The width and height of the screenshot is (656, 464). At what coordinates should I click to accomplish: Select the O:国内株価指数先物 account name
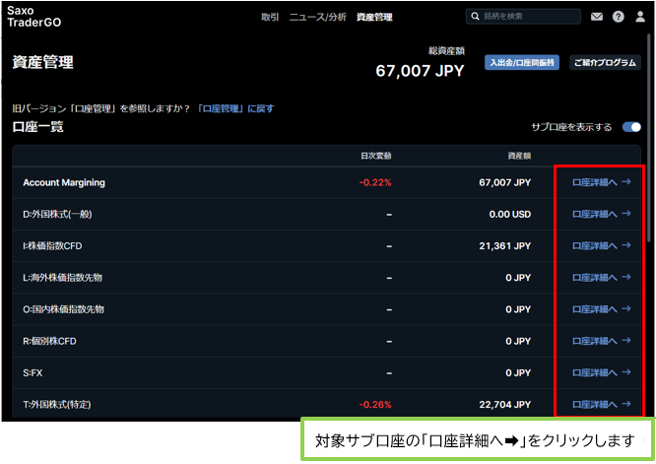[x=63, y=309]
